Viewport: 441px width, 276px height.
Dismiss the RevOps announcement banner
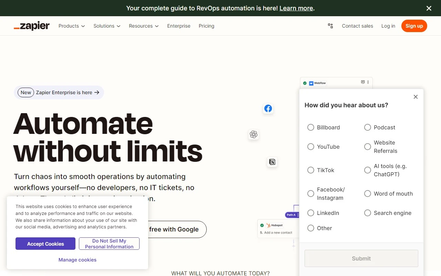(x=429, y=8)
